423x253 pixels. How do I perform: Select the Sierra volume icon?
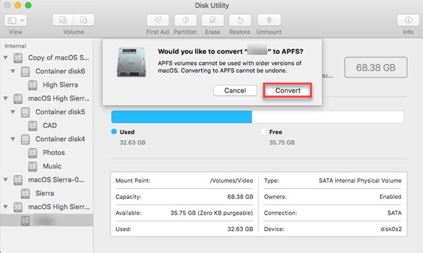pyautogui.click(x=25, y=194)
